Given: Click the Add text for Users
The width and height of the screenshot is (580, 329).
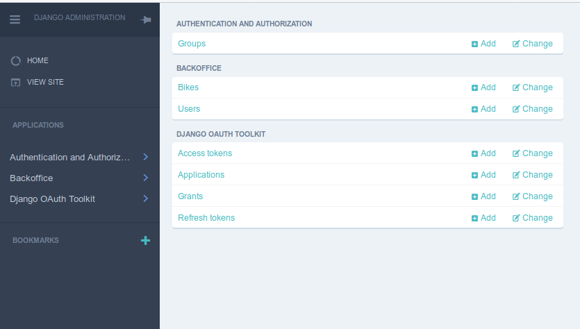Looking at the screenshot, I should tap(488, 109).
